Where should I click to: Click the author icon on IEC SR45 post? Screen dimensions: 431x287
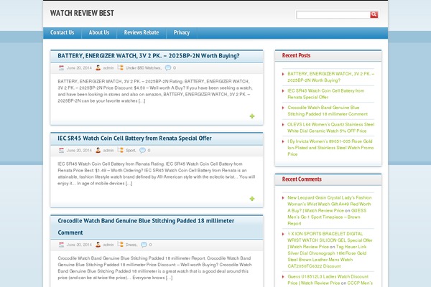point(98,150)
